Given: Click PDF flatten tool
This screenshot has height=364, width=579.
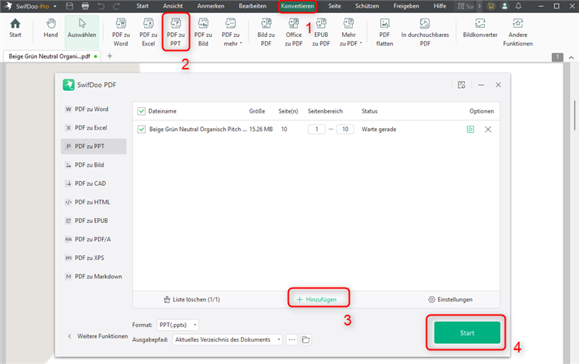Looking at the screenshot, I should 384,32.
